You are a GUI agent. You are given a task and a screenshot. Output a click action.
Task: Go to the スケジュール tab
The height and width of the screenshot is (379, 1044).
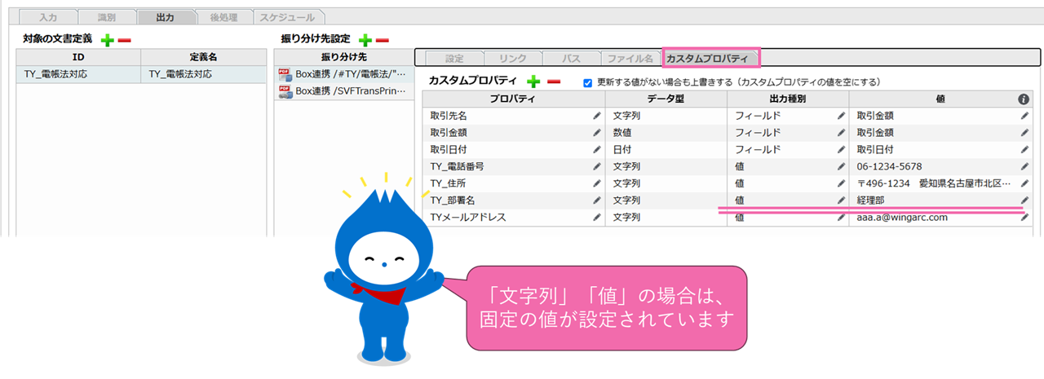(290, 16)
